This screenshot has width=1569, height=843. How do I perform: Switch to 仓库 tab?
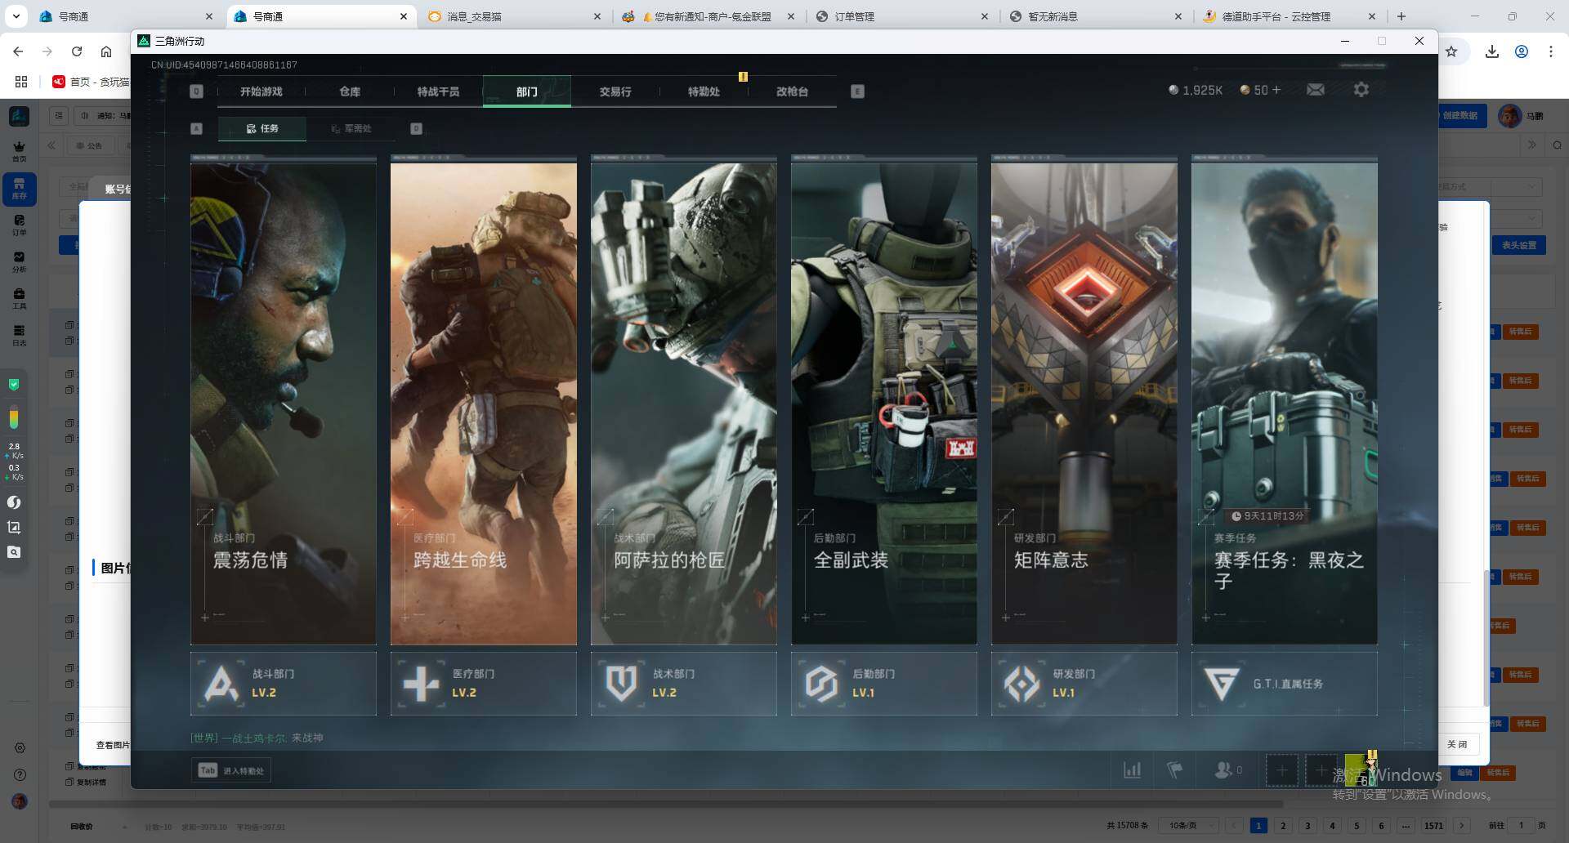(x=350, y=91)
